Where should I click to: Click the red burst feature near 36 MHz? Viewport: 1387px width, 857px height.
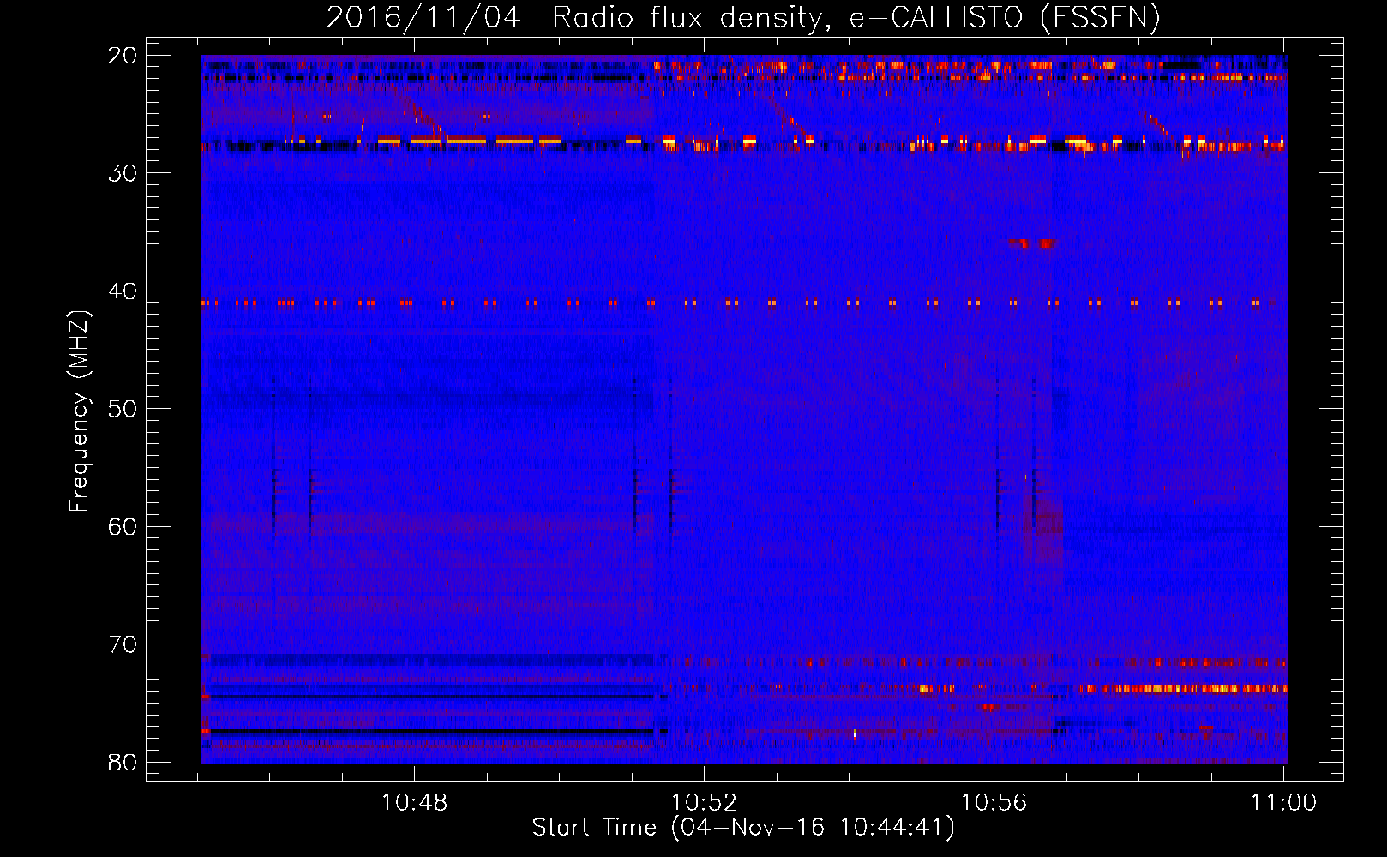1032,243
